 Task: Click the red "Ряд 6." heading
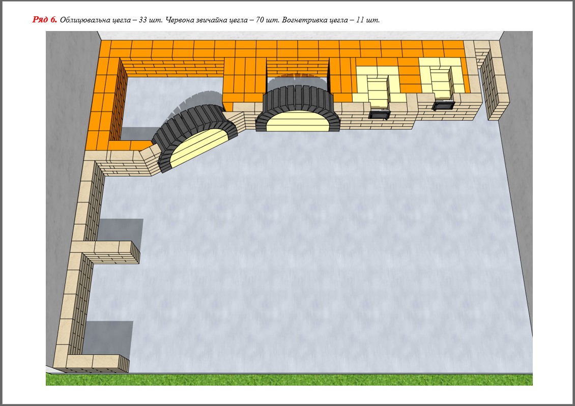(x=45, y=20)
